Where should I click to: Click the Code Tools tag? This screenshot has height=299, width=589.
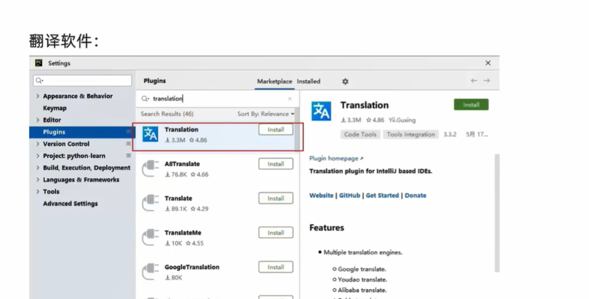360,134
